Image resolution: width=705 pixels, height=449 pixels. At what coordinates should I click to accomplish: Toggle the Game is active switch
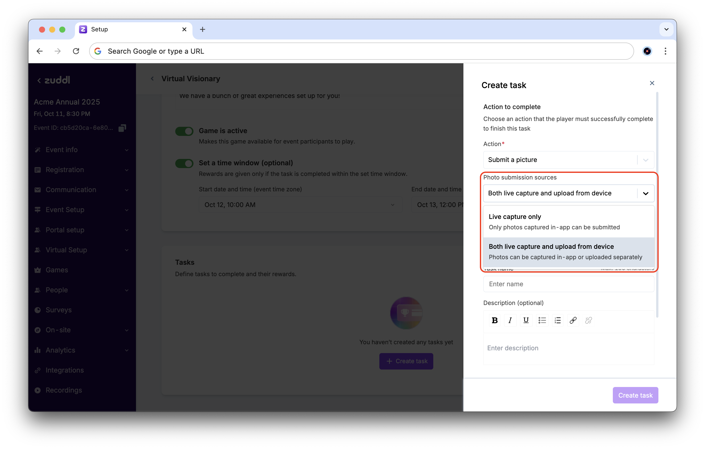pos(184,131)
